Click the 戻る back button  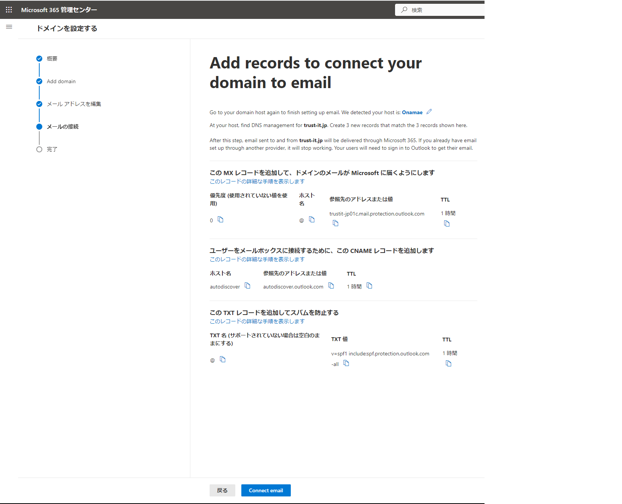[x=222, y=490]
